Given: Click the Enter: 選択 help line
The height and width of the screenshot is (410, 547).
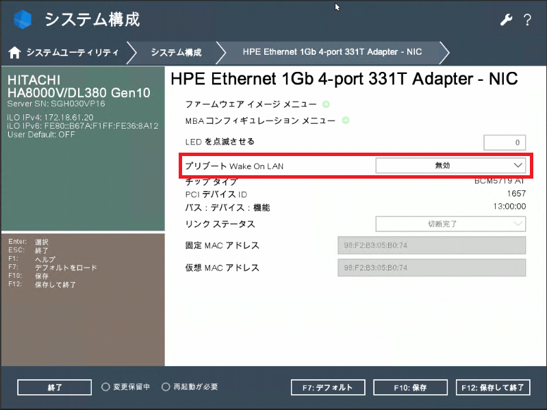Looking at the screenshot, I should point(28,242).
